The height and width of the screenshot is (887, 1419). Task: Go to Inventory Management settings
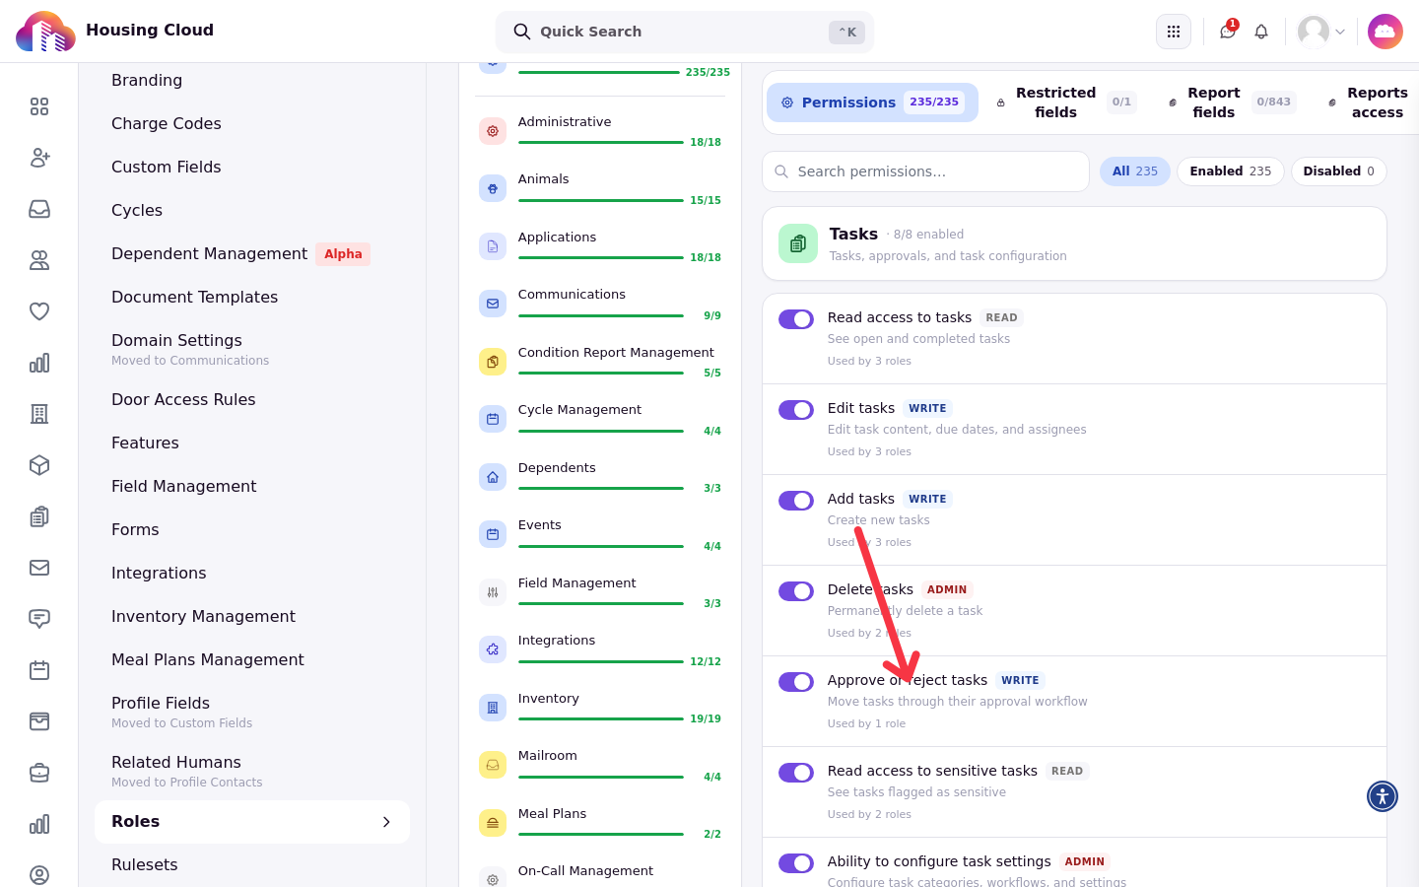click(252, 617)
